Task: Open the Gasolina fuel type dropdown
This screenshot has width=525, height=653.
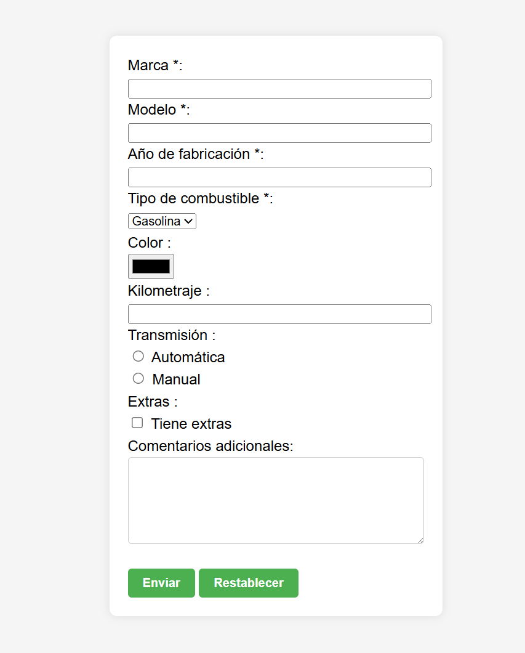Action: point(162,221)
